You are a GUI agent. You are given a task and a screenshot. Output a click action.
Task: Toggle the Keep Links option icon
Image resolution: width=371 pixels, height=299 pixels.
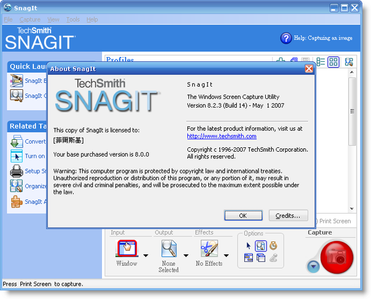[x=249, y=258]
